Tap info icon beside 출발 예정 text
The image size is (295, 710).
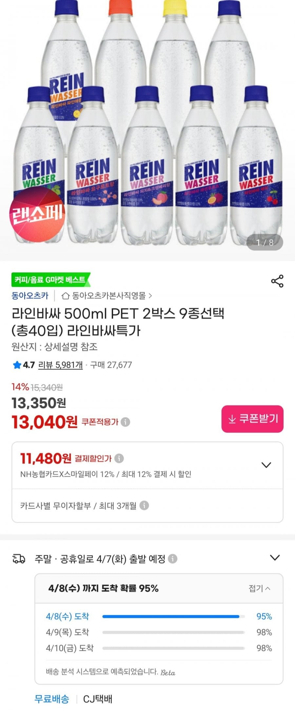tap(173, 559)
